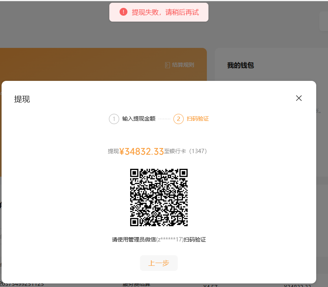Select step 1 circle 输入提现金额
This screenshot has width=328, height=287.
[x=114, y=119]
